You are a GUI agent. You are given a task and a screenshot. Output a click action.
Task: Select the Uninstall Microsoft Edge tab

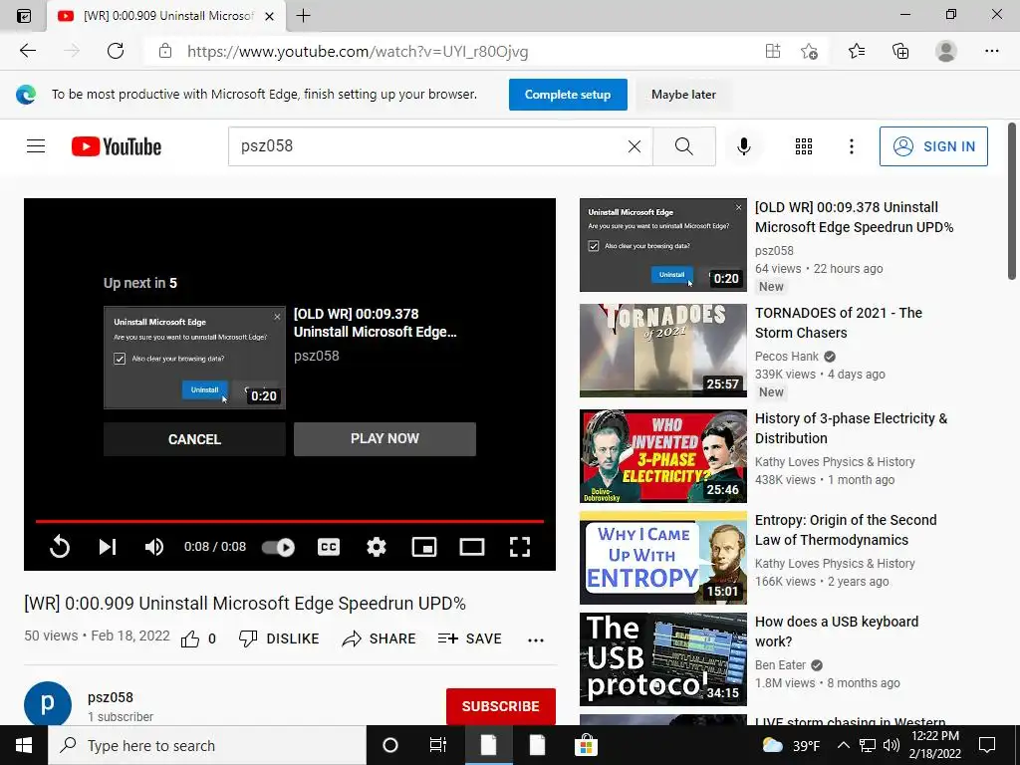coord(166,16)
